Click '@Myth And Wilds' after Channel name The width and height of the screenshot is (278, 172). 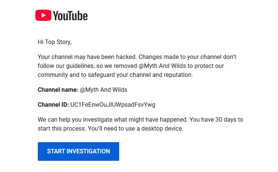pos(104,90)
